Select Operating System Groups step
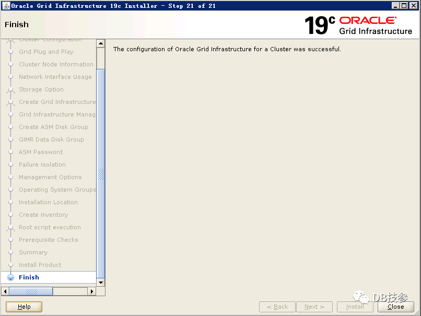 click(x=57, y=190)
